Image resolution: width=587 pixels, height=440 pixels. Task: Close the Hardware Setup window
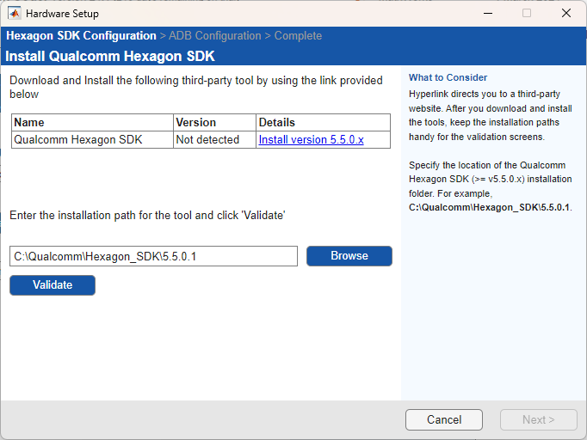click(565, 14)
